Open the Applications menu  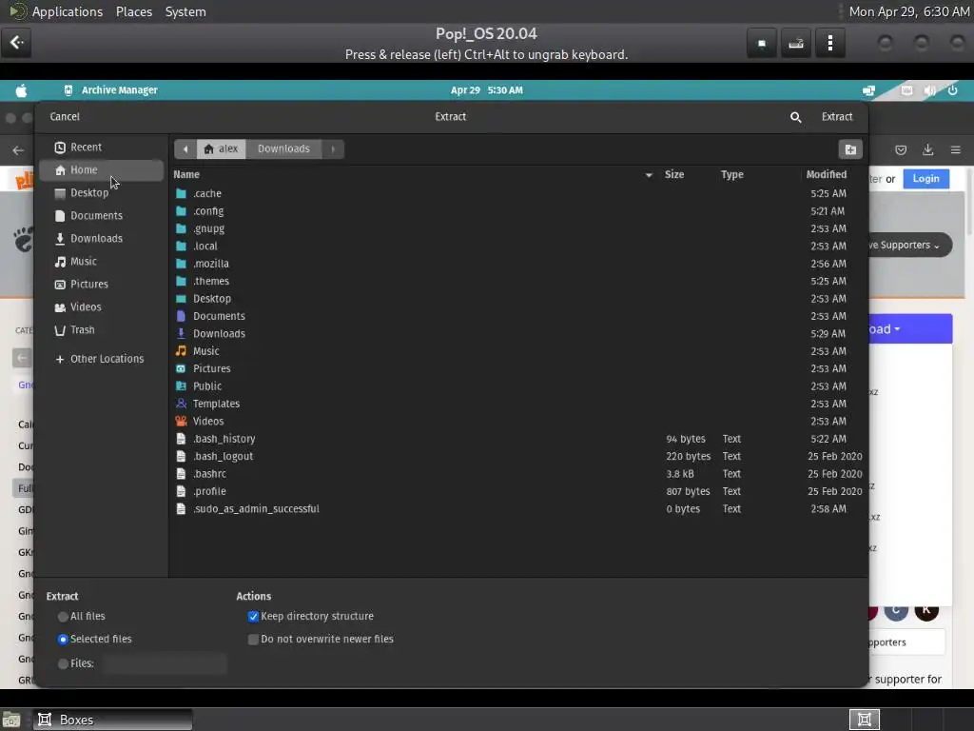(68, 11)
